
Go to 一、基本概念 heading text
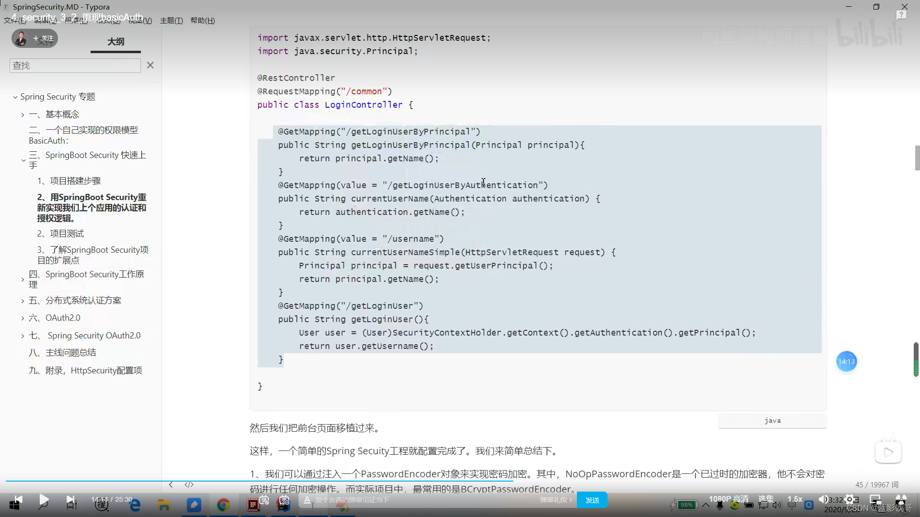[x=54, y=114]
